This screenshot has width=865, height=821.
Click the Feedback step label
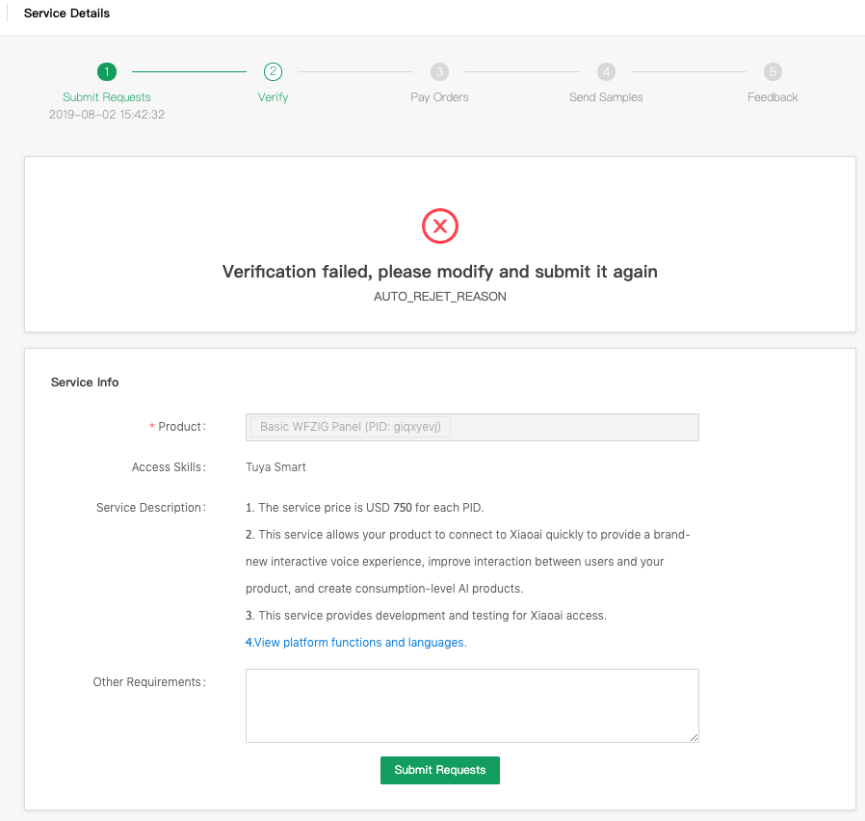tap(773, 97)
